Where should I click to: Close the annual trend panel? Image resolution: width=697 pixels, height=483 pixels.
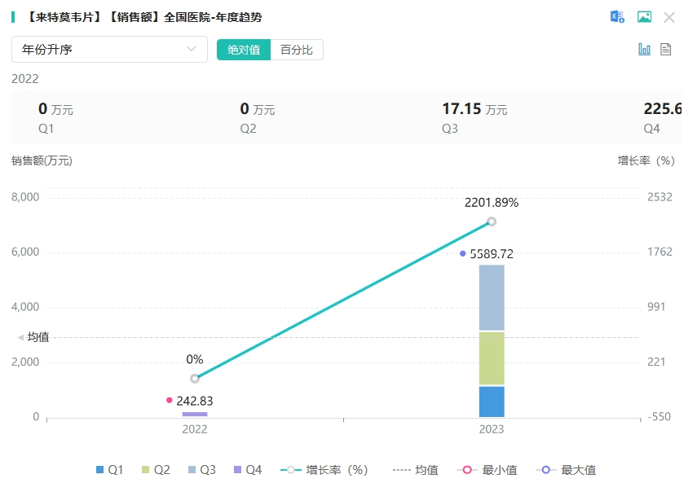tap(669, 17)
